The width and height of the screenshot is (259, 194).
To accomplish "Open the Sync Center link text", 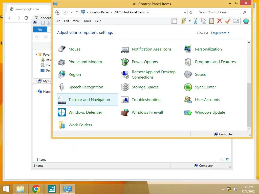I will click(x=205, y=87).
